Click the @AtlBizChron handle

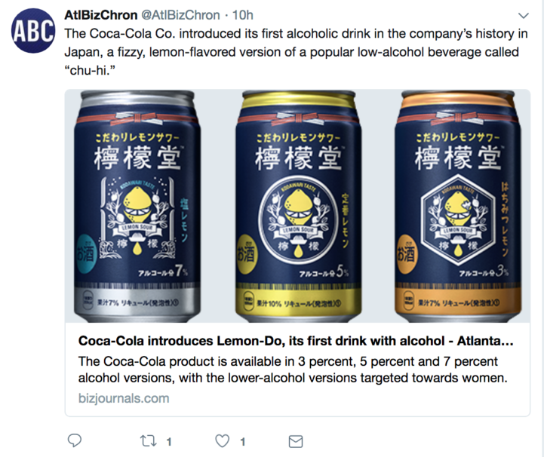[180, 15]
